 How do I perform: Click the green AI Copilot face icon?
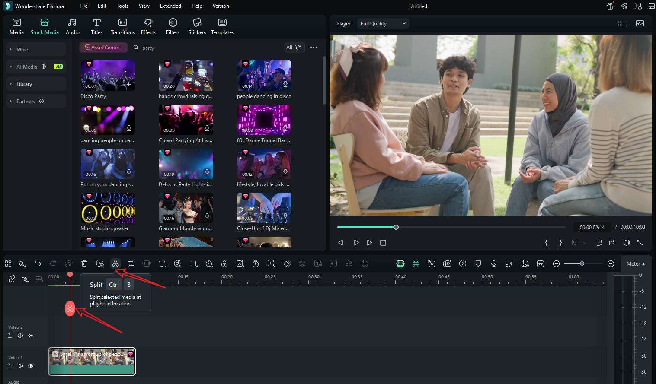[400, 263]
